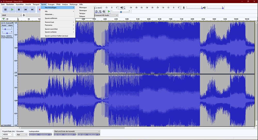Start playback with the green Play button
Screen dimensions: 258x140
pos(12,10)
